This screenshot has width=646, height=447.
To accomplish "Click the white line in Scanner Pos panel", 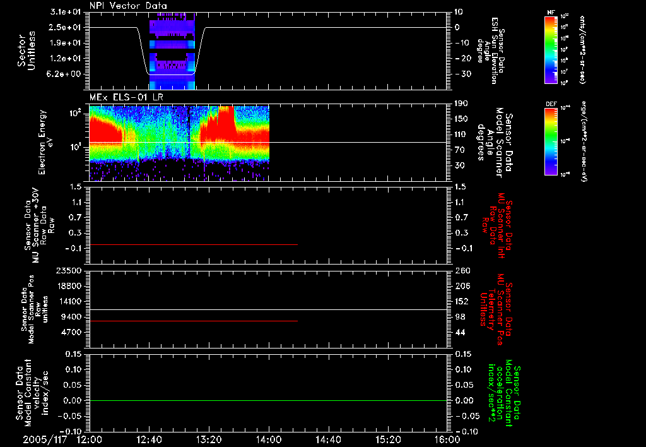I will click(x=268, y=309).
